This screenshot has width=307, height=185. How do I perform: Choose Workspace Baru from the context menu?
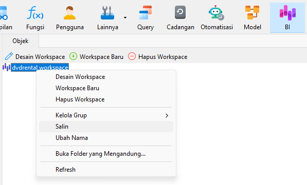(106, 88)
